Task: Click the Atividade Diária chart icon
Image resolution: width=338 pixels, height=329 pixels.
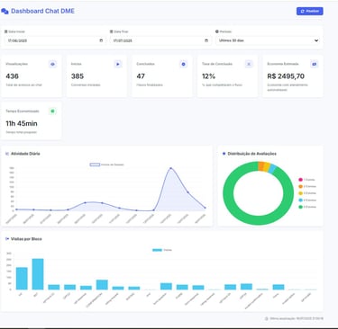Action: point(7,154)
